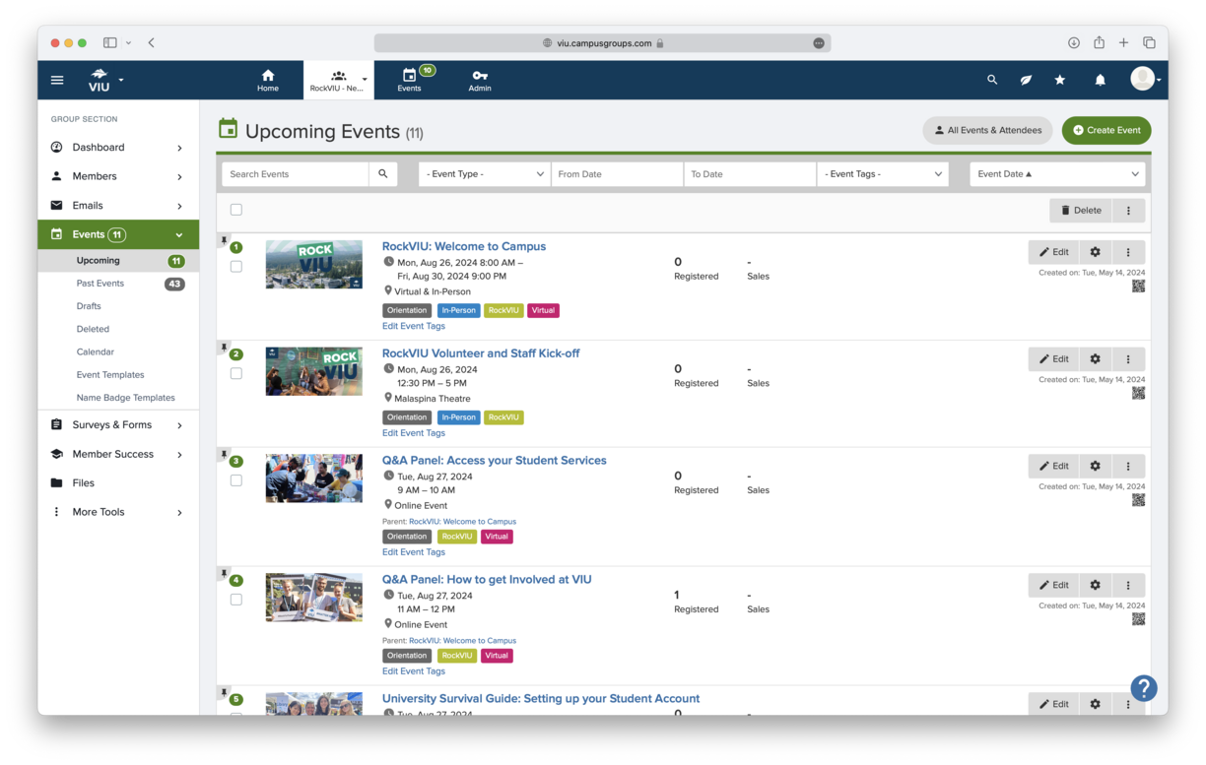Open three-dot menu for Welcome to Campus
The image size is (1206, 765).
click(1128, 252)
